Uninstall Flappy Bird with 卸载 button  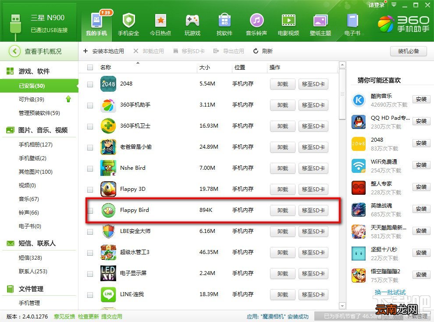[283, 211]
